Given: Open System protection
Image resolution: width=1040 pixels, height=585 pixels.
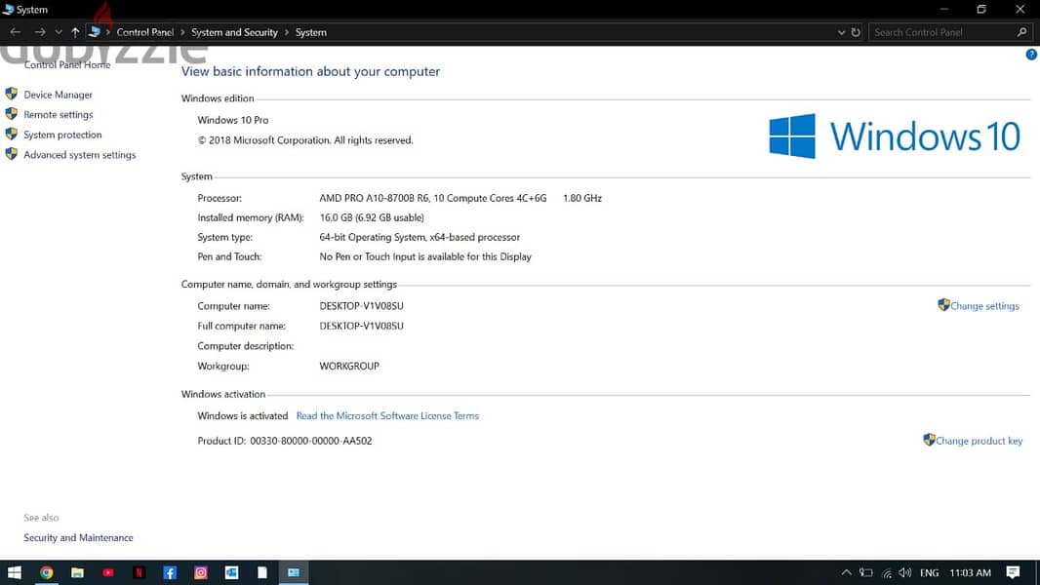Looking at the screenshot, I should [x=63, y=135].
